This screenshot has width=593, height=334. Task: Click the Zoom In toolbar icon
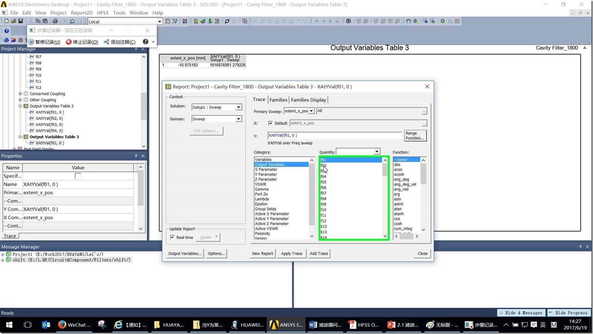point(425,21)
